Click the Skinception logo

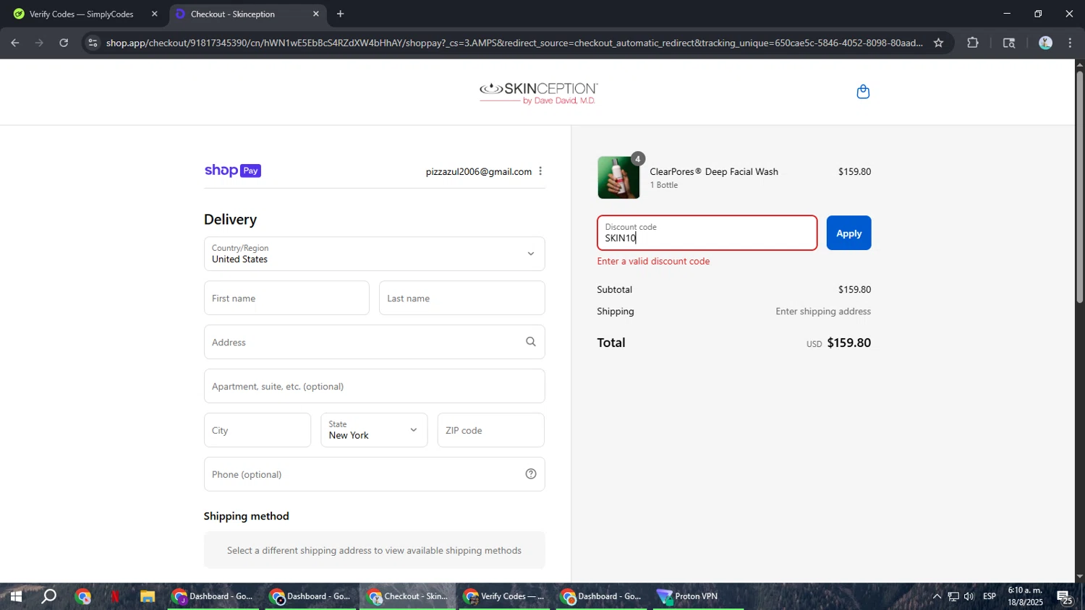click(x=539, y=93)
